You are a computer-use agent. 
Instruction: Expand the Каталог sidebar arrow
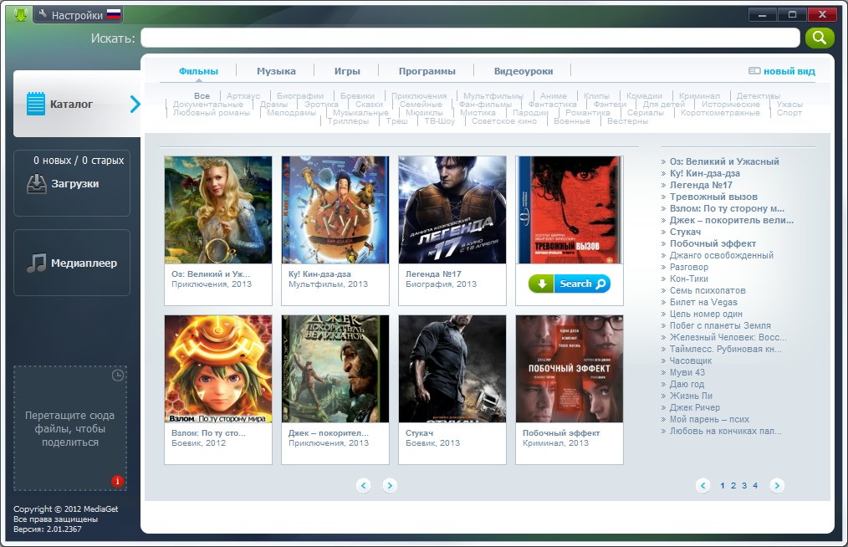[135, 104]
